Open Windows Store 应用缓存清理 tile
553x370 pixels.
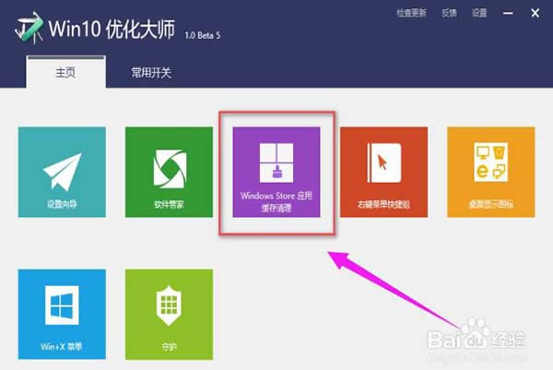(276, 172)
